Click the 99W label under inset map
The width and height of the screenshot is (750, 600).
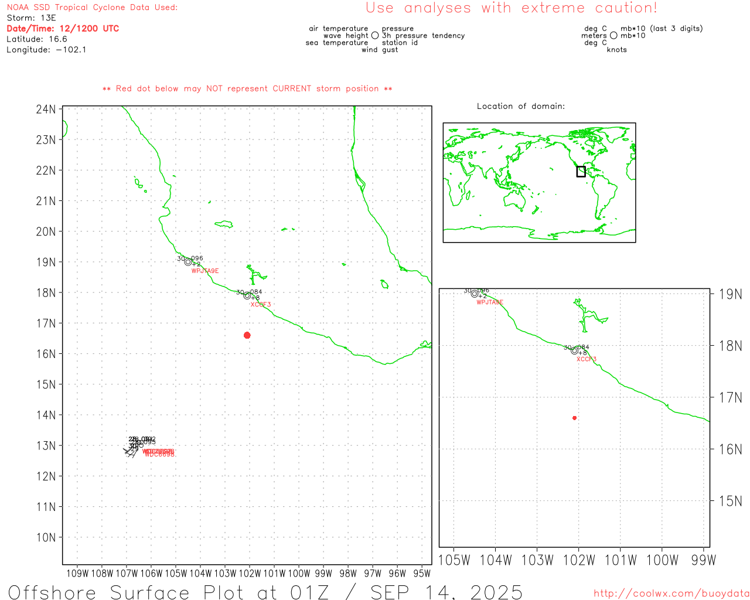click(x=704, y=560)
